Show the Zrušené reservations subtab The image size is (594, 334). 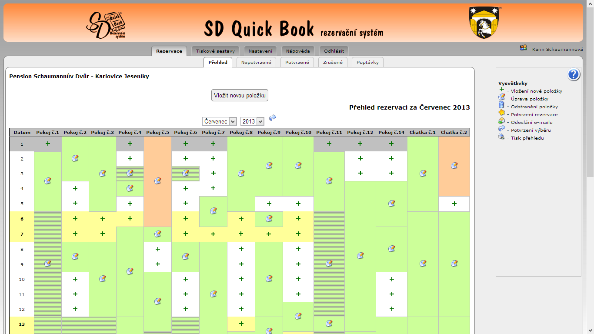(x=333, y=62)
